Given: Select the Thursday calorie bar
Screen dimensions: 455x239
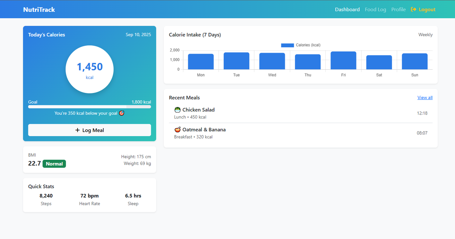Looking at the screenshot, I should (308, 62).
